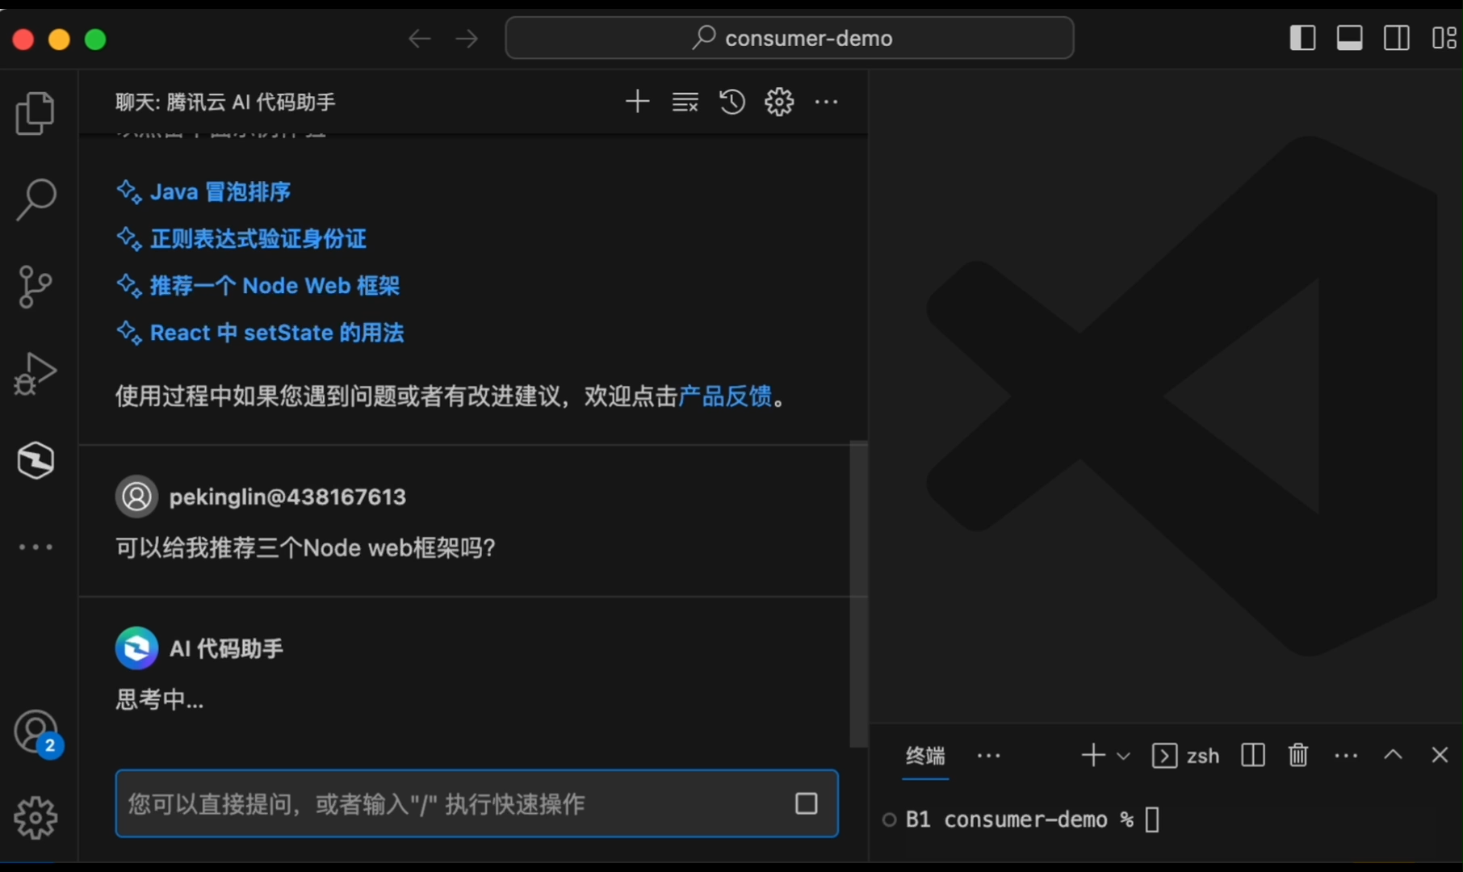
Task: Start a new chat with plus icon
Action: [638, 102]
